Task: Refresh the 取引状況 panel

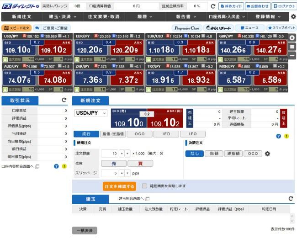Action: [x=64, y=100]
